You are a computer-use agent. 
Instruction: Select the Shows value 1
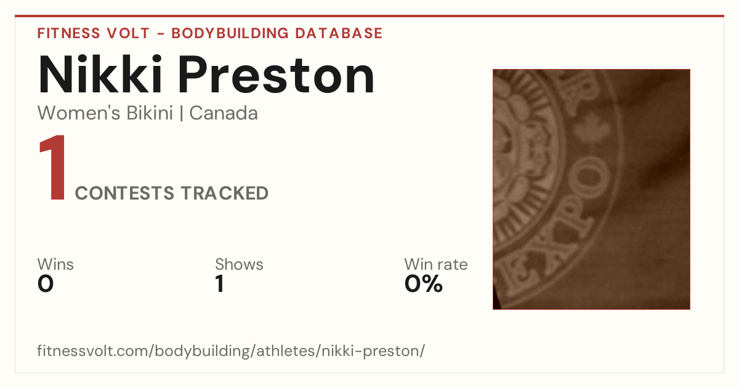coord(220,284)
